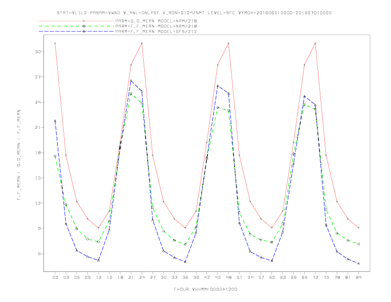Click x-axis forecast hour label 12
The image size is (391, 302).
(99, 277)
